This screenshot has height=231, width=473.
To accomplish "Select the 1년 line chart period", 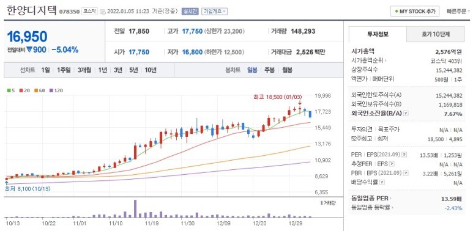I will [103, 70].
